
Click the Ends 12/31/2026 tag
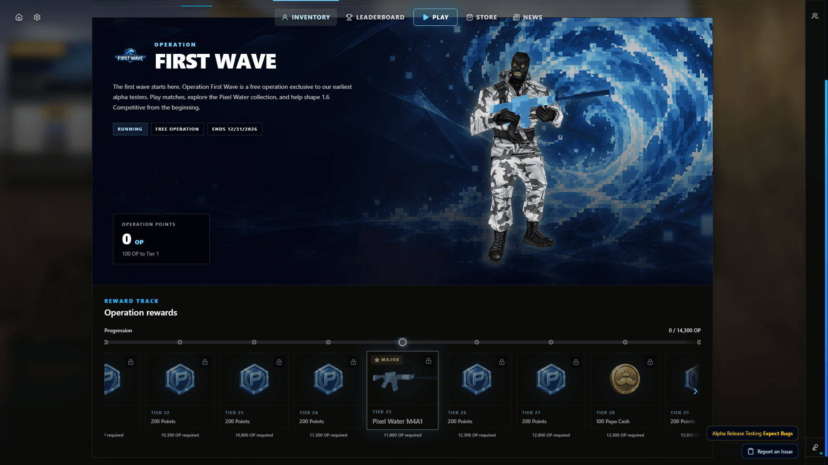tap(234, 129)
